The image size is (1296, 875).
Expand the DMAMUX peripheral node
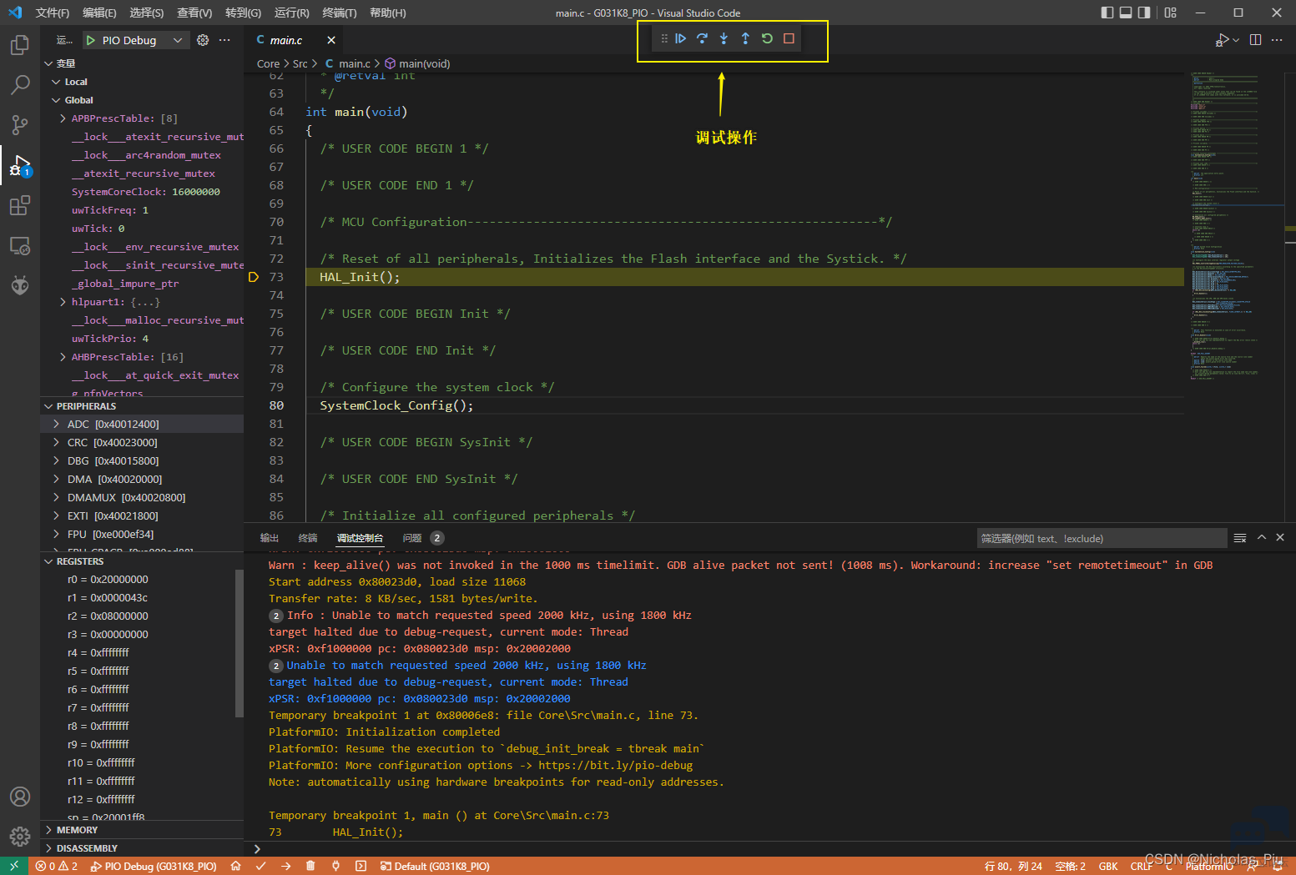pyautogui.click(x=56, y=498)
